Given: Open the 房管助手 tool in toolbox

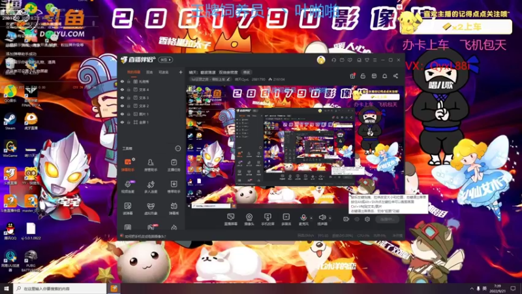Looking at the screenshot, I should click(x=151, y=165).
